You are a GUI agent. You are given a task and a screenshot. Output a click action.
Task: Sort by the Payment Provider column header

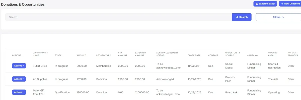[293, 54]
